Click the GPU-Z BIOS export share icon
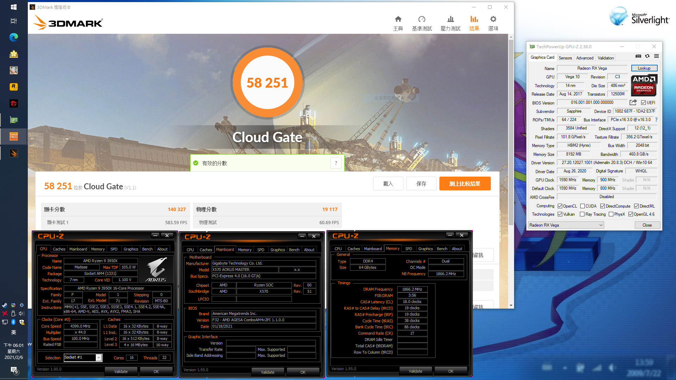 tap(633, 102)
